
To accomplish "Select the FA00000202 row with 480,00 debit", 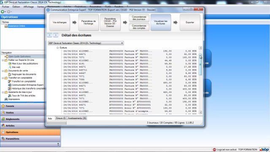I will pos(130,83).
